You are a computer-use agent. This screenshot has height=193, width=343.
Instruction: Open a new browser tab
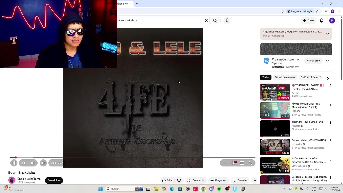[x=137, y=3]
